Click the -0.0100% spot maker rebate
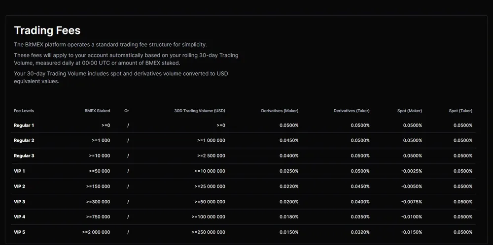This screenshot has width=493, height=245. point(412,217)
